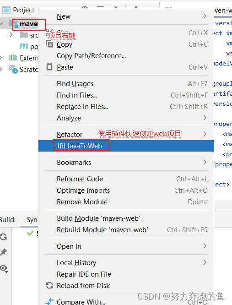Click the Compare With arrows icon
This screenshot has height=305, width=232.
[49, 301]
